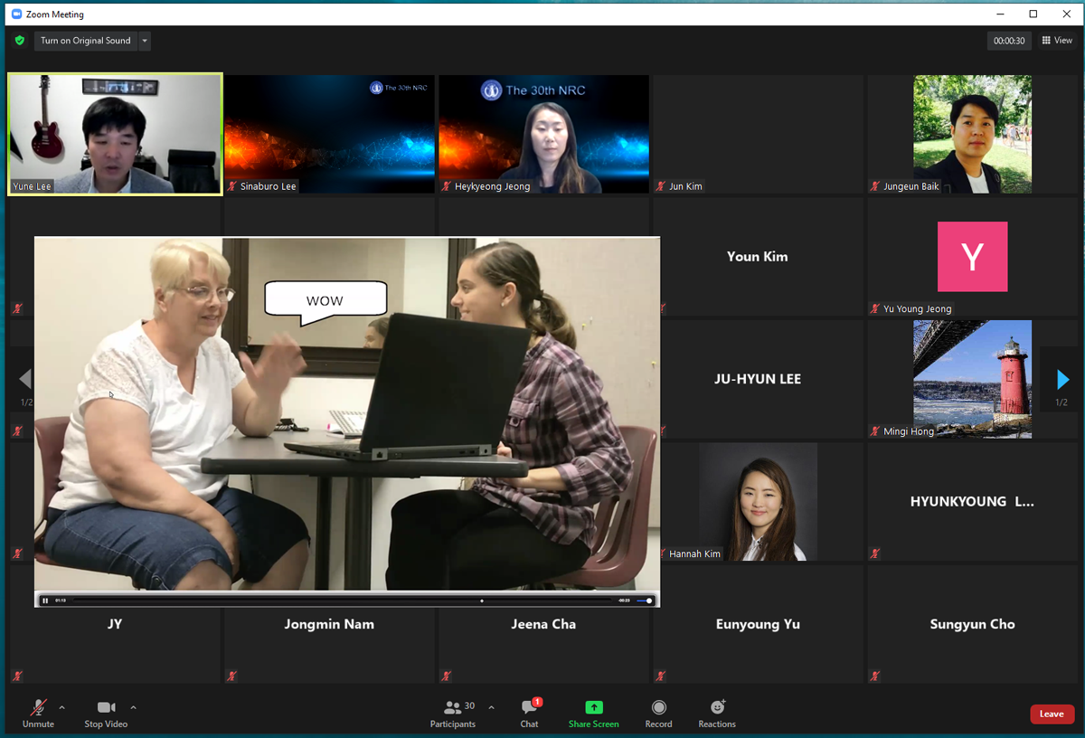Click Jungeun Baik's muted mic icon
The width and height of the screenshot is (1085, 738).
click(875, 186)
